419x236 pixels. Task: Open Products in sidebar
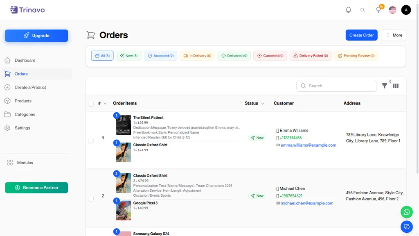click(36, 101)
